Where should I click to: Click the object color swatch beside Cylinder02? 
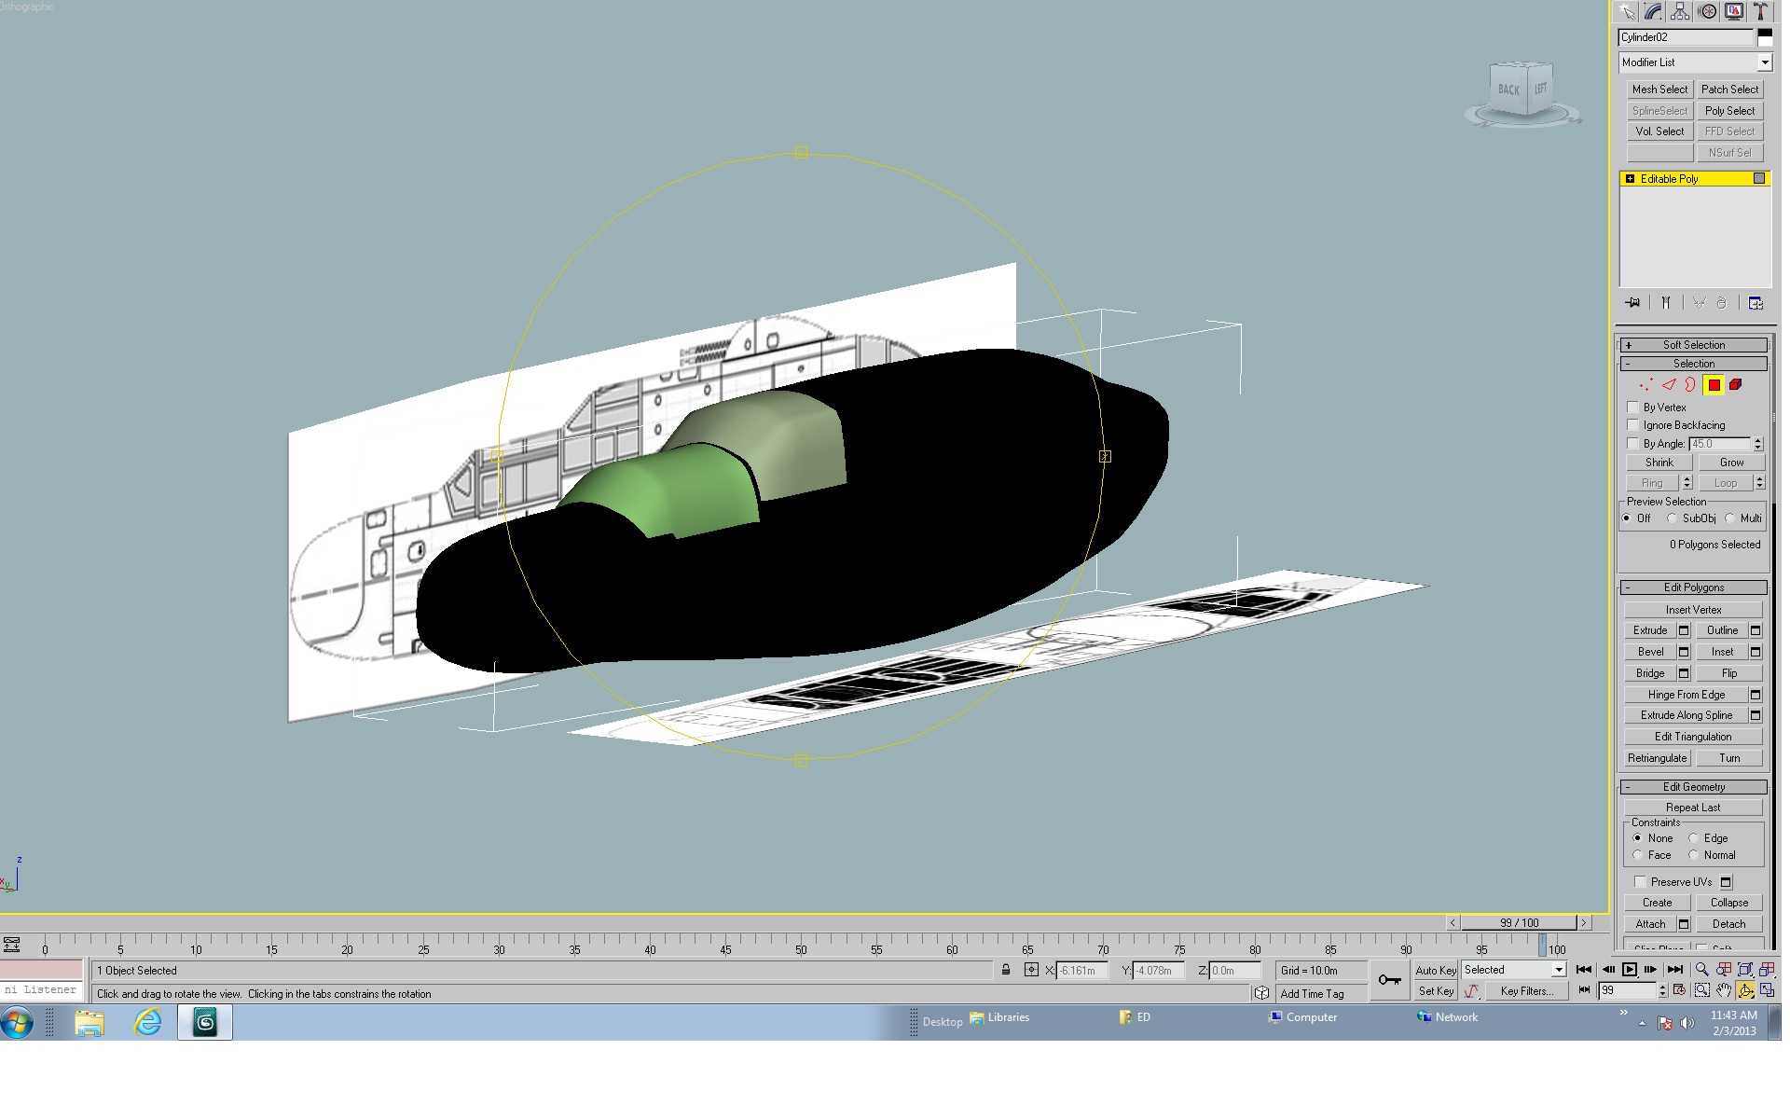point(1764,37)
